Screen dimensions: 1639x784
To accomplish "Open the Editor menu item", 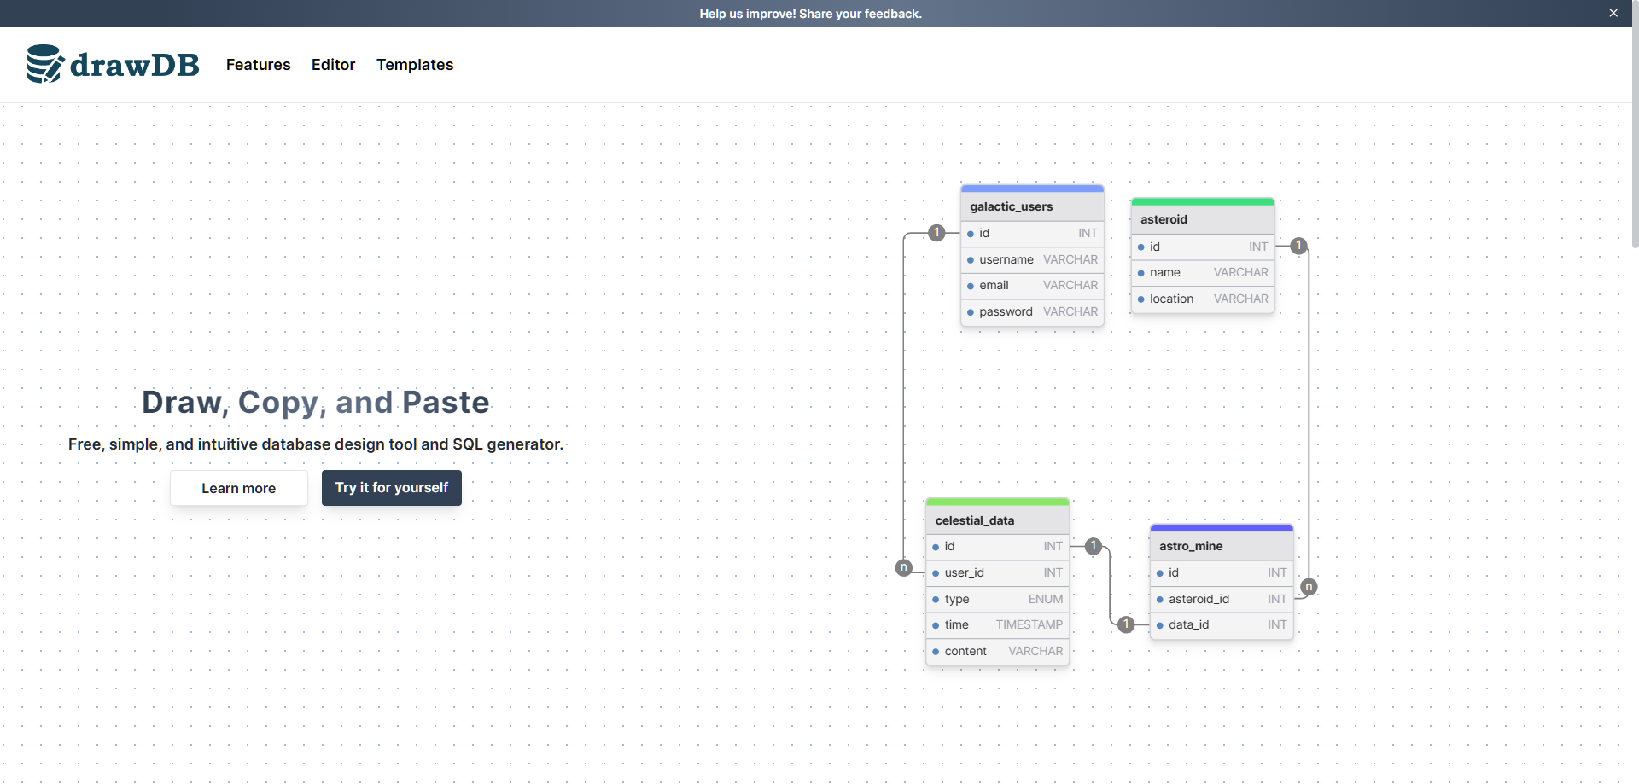I will [x=333, y=65].
